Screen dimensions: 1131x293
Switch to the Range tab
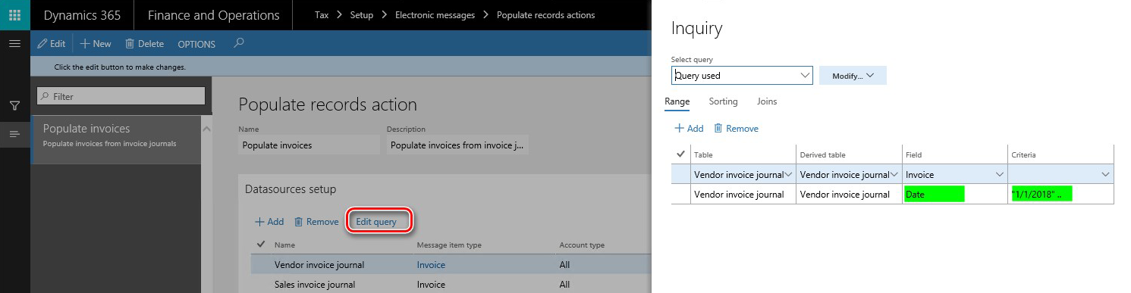[x=677, y=101]
